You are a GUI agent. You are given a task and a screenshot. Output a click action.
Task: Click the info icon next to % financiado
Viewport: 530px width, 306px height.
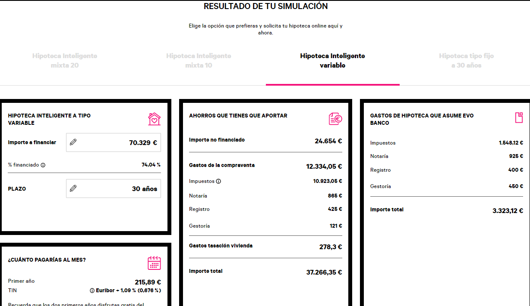[x=43, y=165]
